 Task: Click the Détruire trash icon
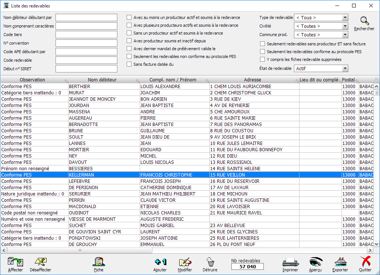pyautogui.click(x=210, y=262)
